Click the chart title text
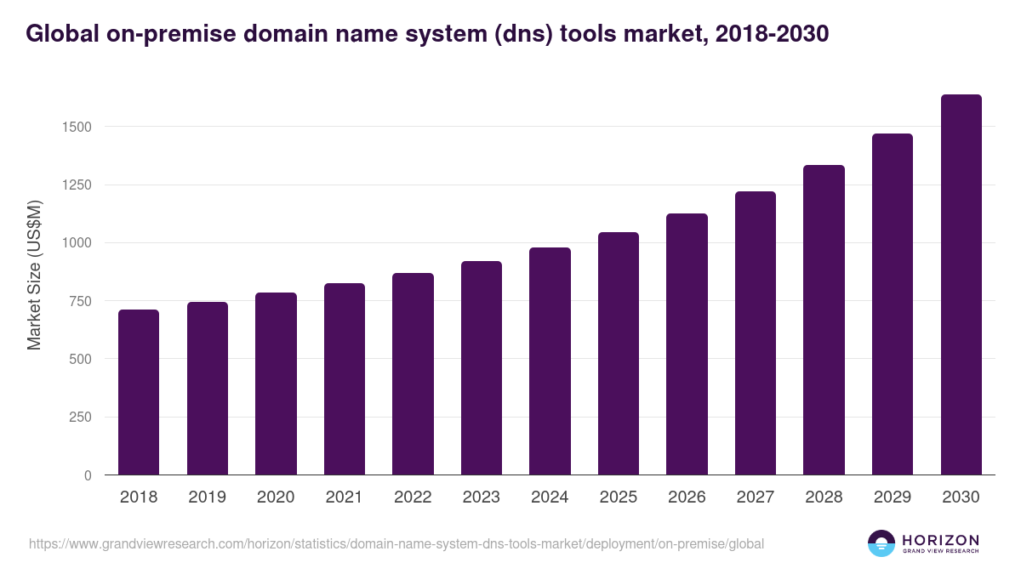The height and width of the screenshot is (574, 1021). pos(428,34)
